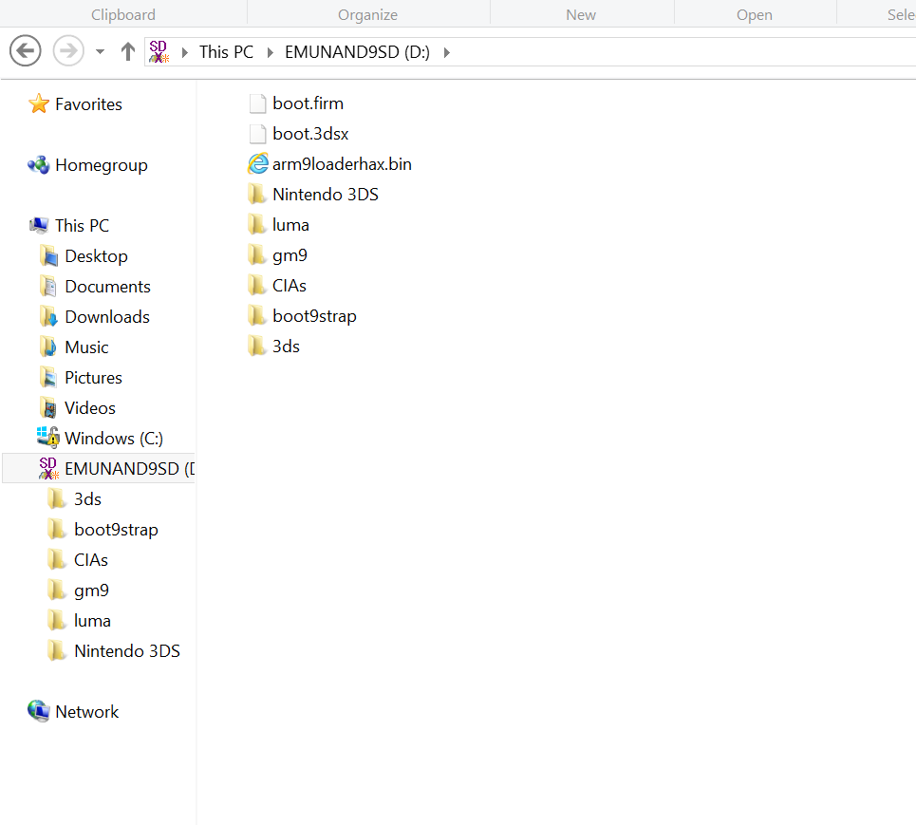Click the Music folder icon in sidebar

pyautogui.click(x=49, y=347)
